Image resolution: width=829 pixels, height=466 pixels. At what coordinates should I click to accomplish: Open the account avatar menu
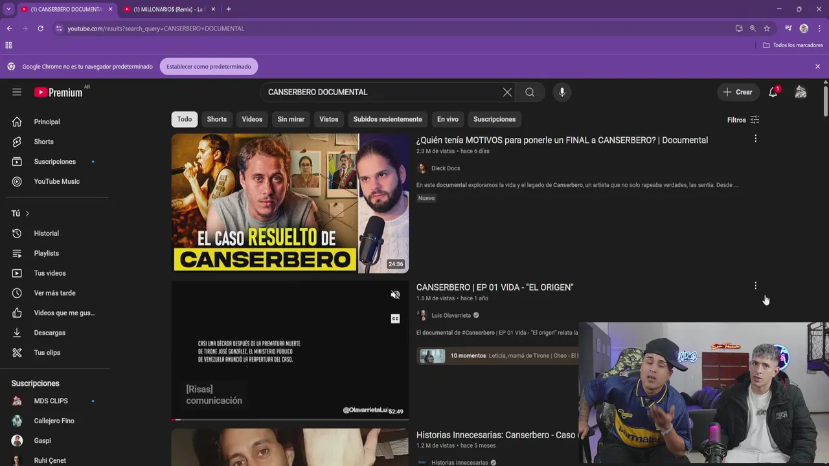click(x=801, y=92)
